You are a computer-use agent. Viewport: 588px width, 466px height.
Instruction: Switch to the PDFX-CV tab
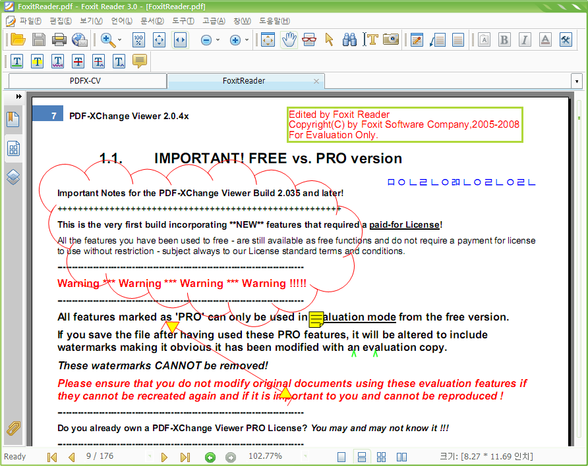coord(87,81)
